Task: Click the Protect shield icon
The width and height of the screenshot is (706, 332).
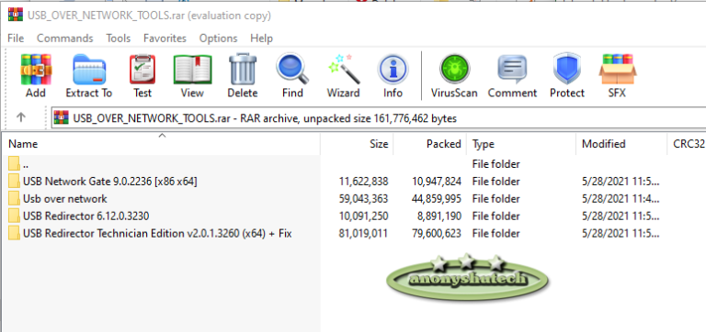Action: (567, 69)
